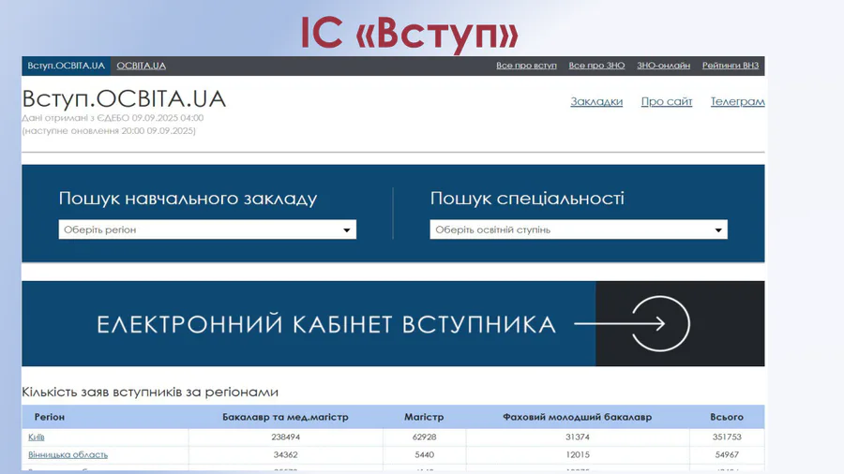The image size is (844, 474).
Task: Click the large Вступ.ОСВІТА.UA site heading
Action: (124, 99)
